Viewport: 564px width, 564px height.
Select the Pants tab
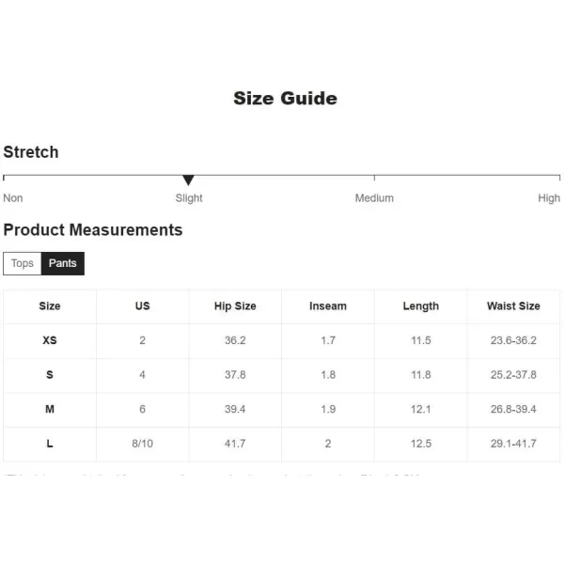pos(63,263)
